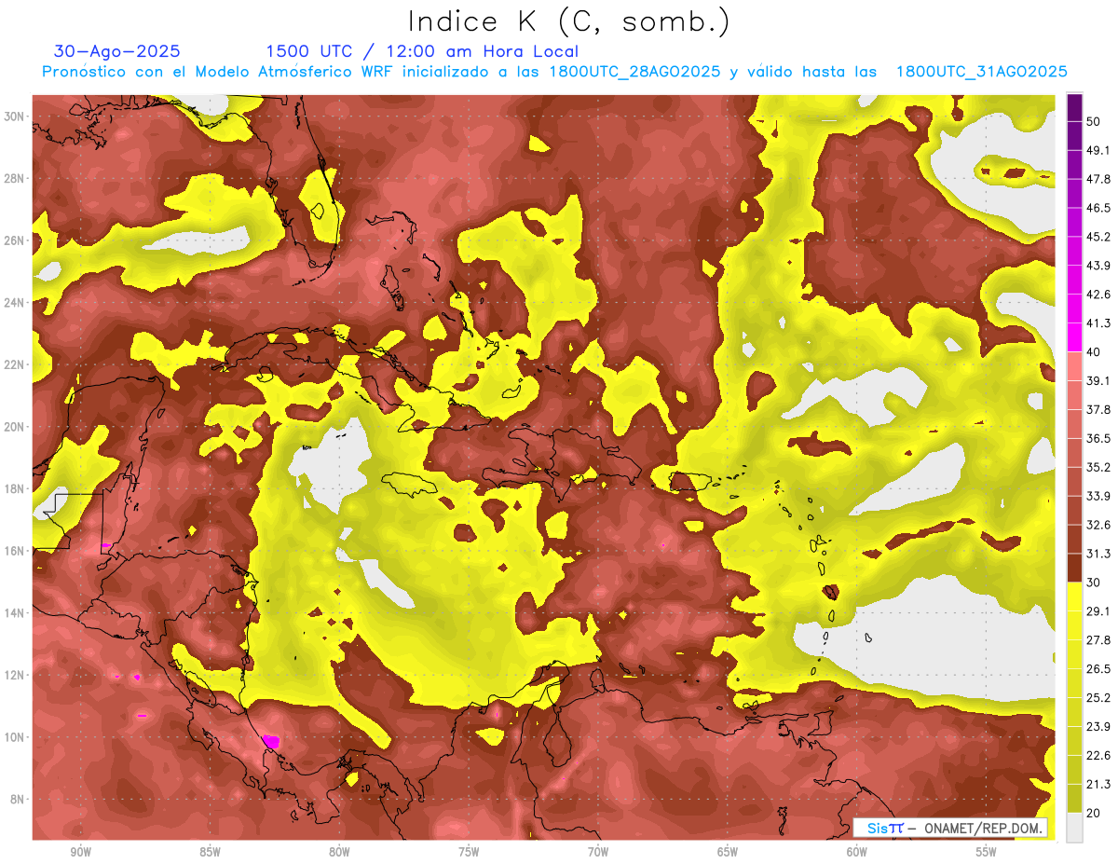
Task: Click the colorbar value 37.8
Action: pos(1098,410)
